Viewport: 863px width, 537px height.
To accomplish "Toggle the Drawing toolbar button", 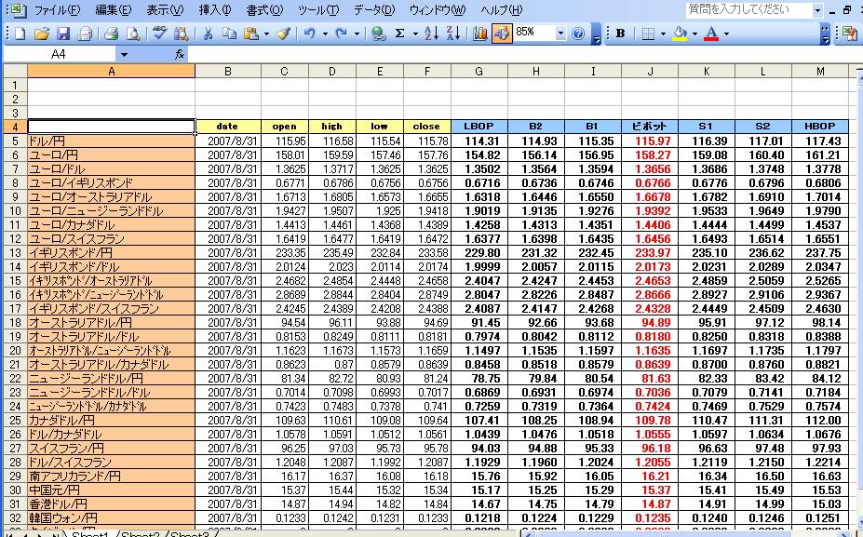I will tap(502, 34).
